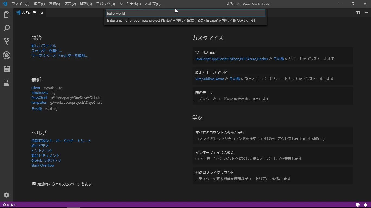Open the 表示(V) menu
The image size is (371, 208).
(70, 4)
